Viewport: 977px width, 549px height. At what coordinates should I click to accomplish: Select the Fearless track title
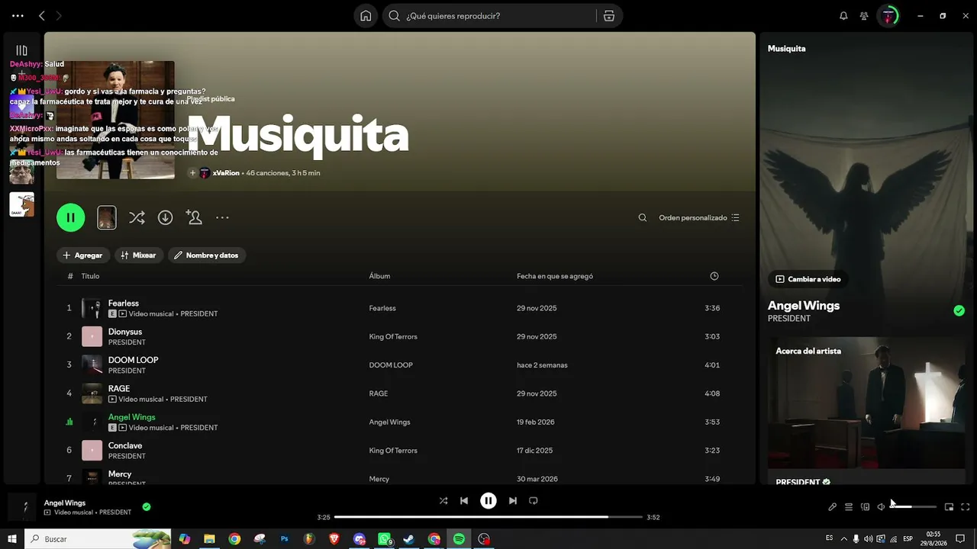point(124,303)
